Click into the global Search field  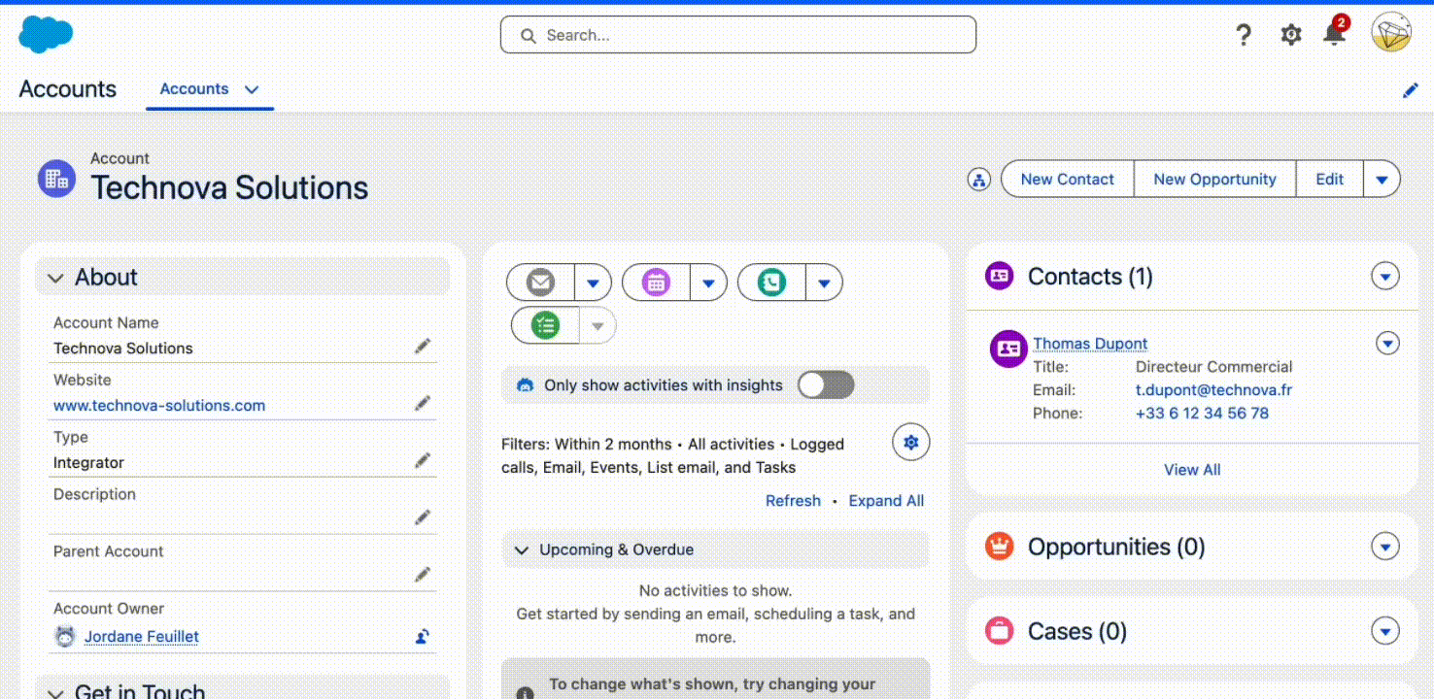click(738, 35)
